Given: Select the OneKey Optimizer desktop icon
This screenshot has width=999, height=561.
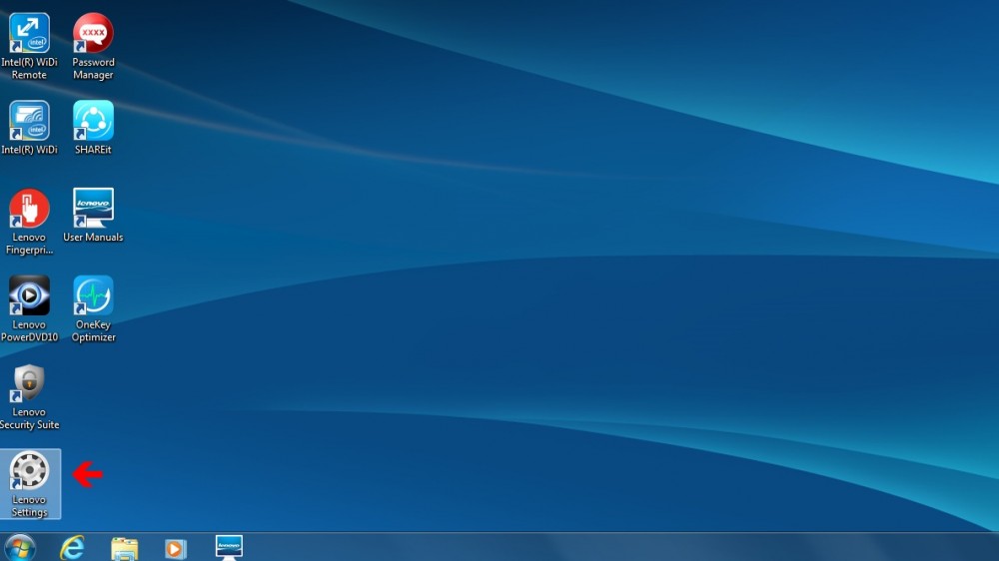Looking at the screenshot, I should coord(93,295).
